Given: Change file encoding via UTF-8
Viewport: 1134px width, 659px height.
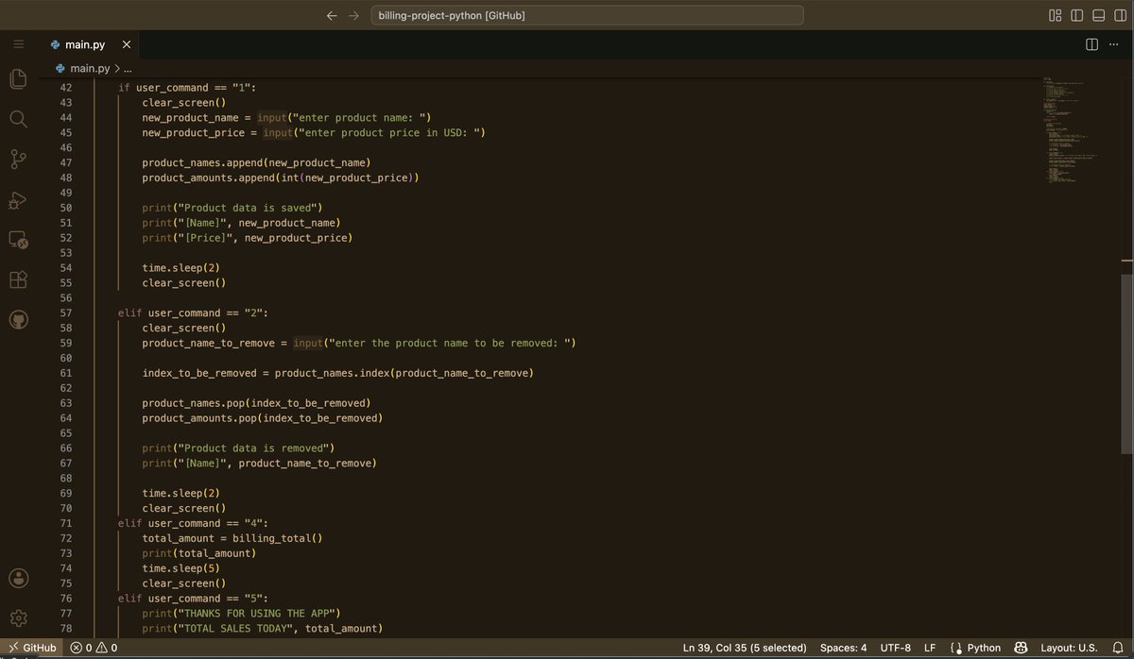Looking at the screenshot, I should 895,648.
